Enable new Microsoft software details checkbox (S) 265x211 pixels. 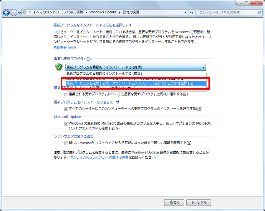coord(66,143)
